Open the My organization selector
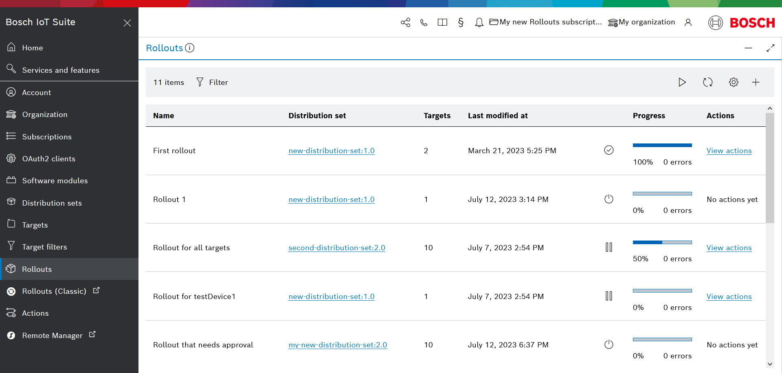Image resolution: width=782 pixels, height=373 pixels. pyautogui.click(x=641, y=22)
